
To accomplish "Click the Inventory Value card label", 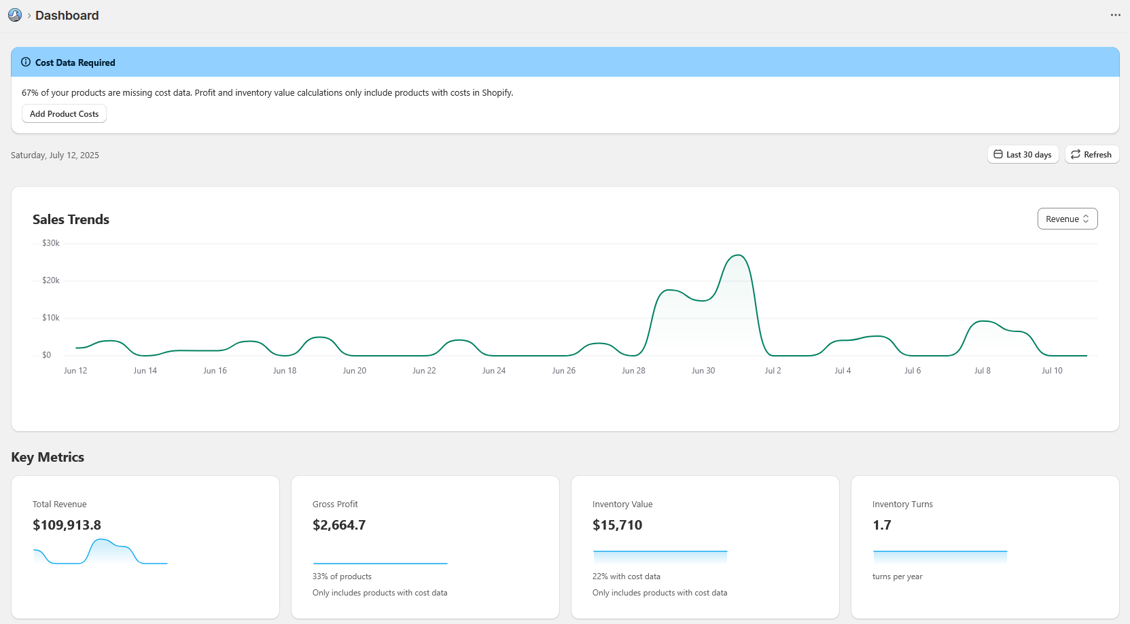I will pos(622,504).
